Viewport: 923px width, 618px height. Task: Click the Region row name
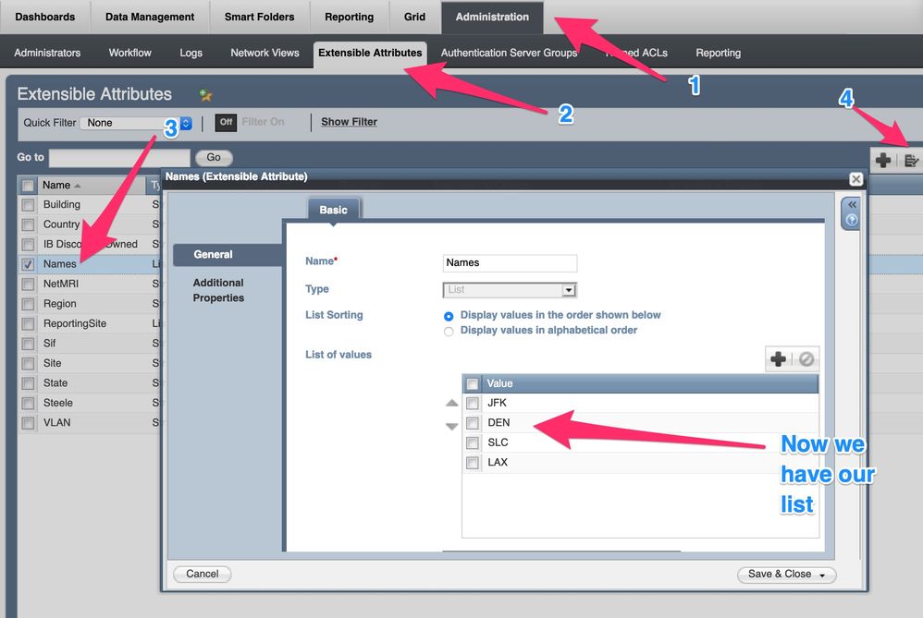click(59, 303)
